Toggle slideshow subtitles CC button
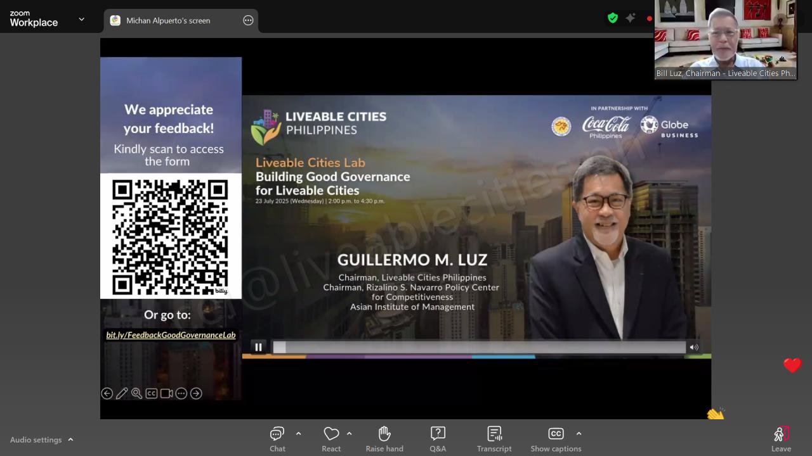Image resolution: width=812 pixels, height=456 pixels. (152, 393)
